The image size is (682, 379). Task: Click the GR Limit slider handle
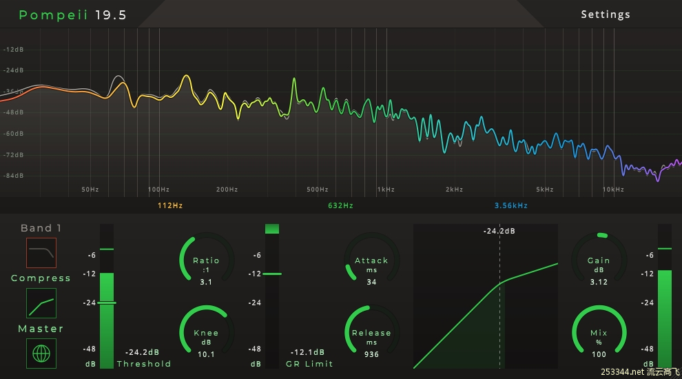point(272,274)
